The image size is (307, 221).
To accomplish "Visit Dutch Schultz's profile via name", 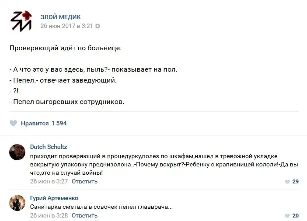I will pos(49,147).
